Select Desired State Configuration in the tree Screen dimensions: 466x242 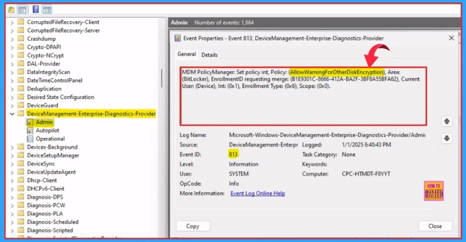[x=61, y=97]
